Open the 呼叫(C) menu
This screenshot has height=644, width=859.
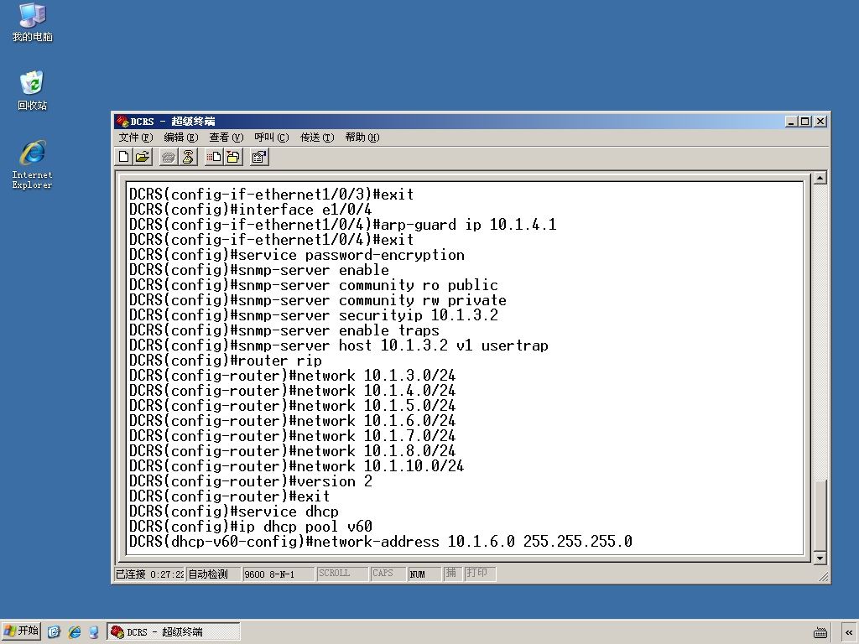click(x=271, y=138)
